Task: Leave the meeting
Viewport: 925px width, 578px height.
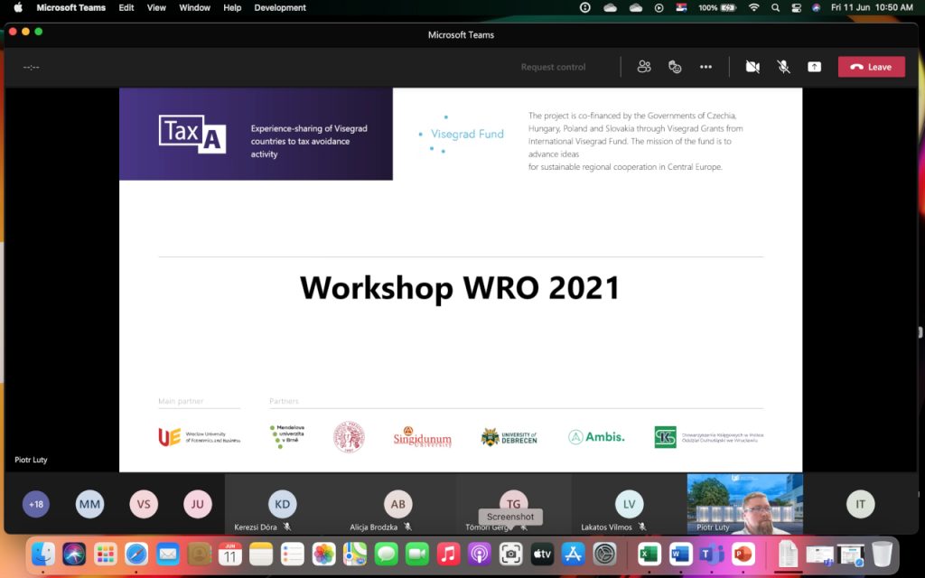Action: 871,67
